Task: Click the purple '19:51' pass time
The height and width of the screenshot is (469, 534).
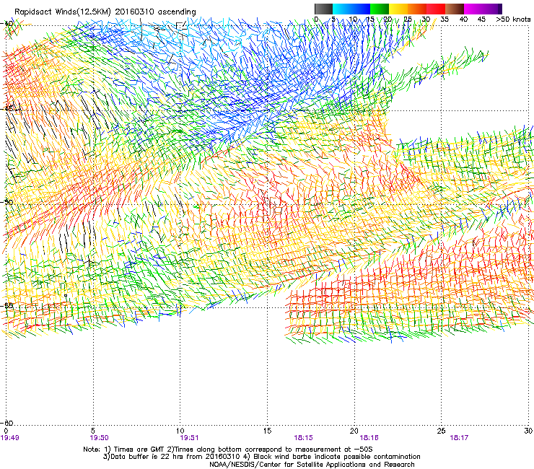Action: click(189, 438)
